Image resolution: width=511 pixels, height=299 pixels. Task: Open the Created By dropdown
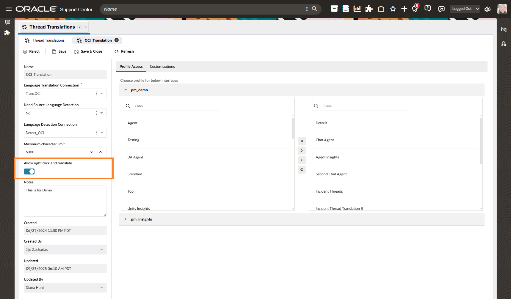coord(65,250)
